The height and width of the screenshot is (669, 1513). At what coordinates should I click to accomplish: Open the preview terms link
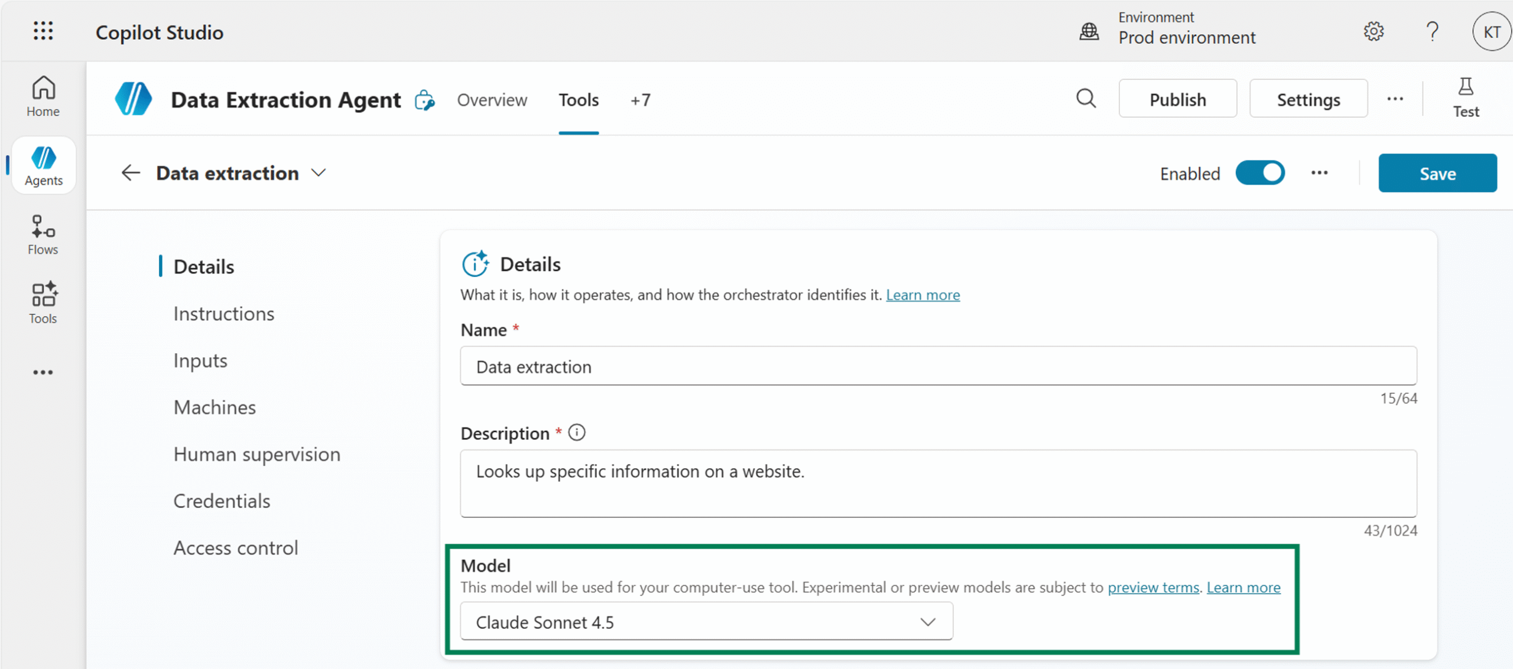click(1153, 588)
